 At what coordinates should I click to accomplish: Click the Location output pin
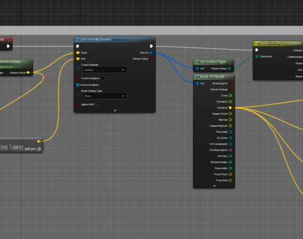pos(230,108)
